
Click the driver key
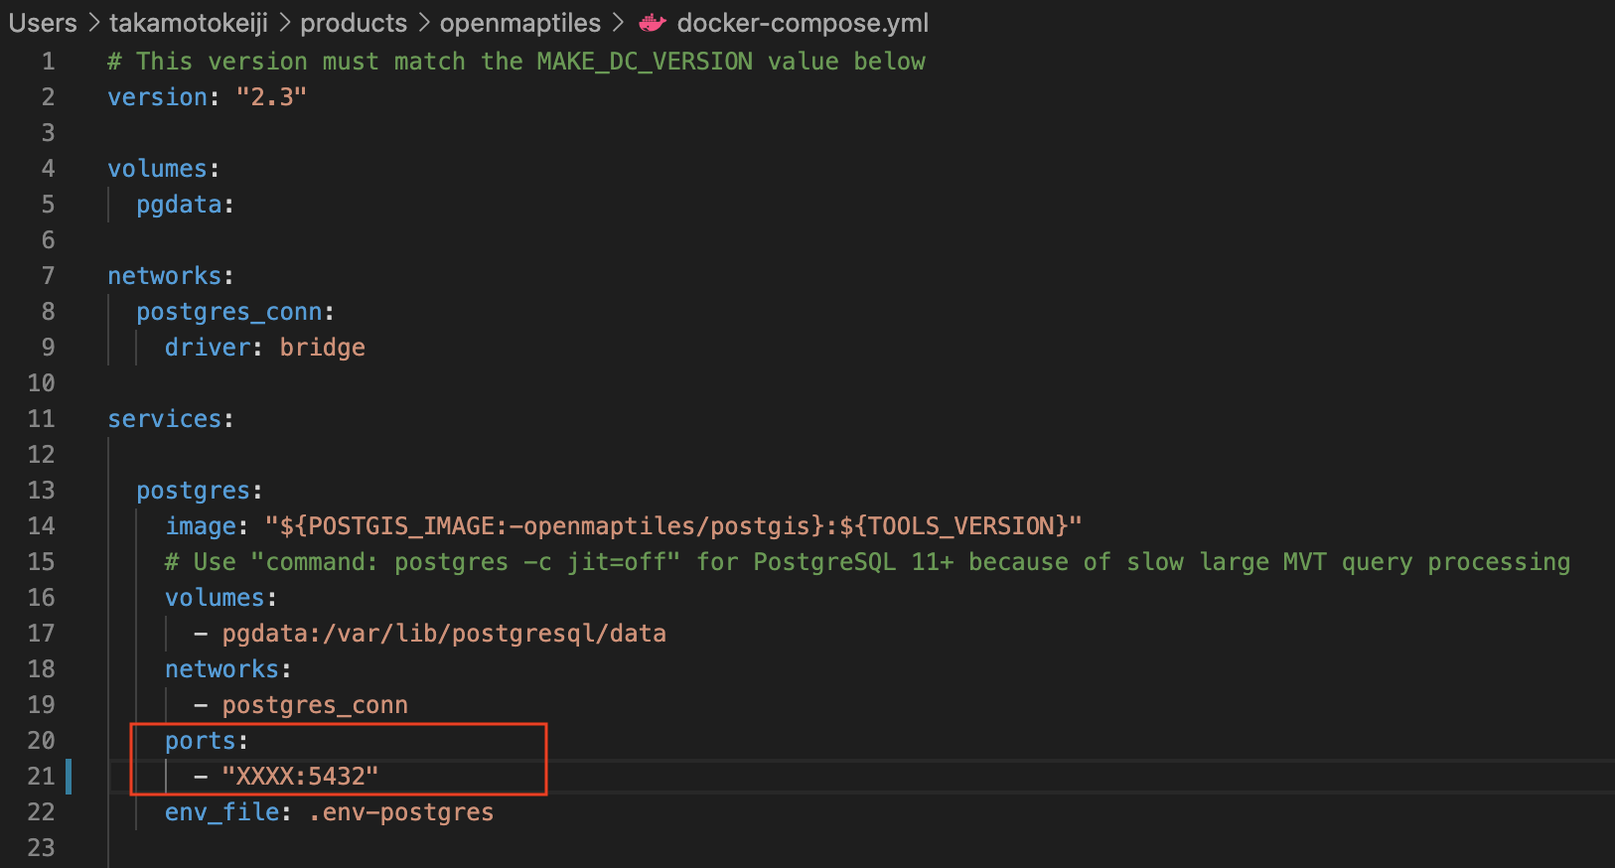pyautogui.click(x=207, y=348)
